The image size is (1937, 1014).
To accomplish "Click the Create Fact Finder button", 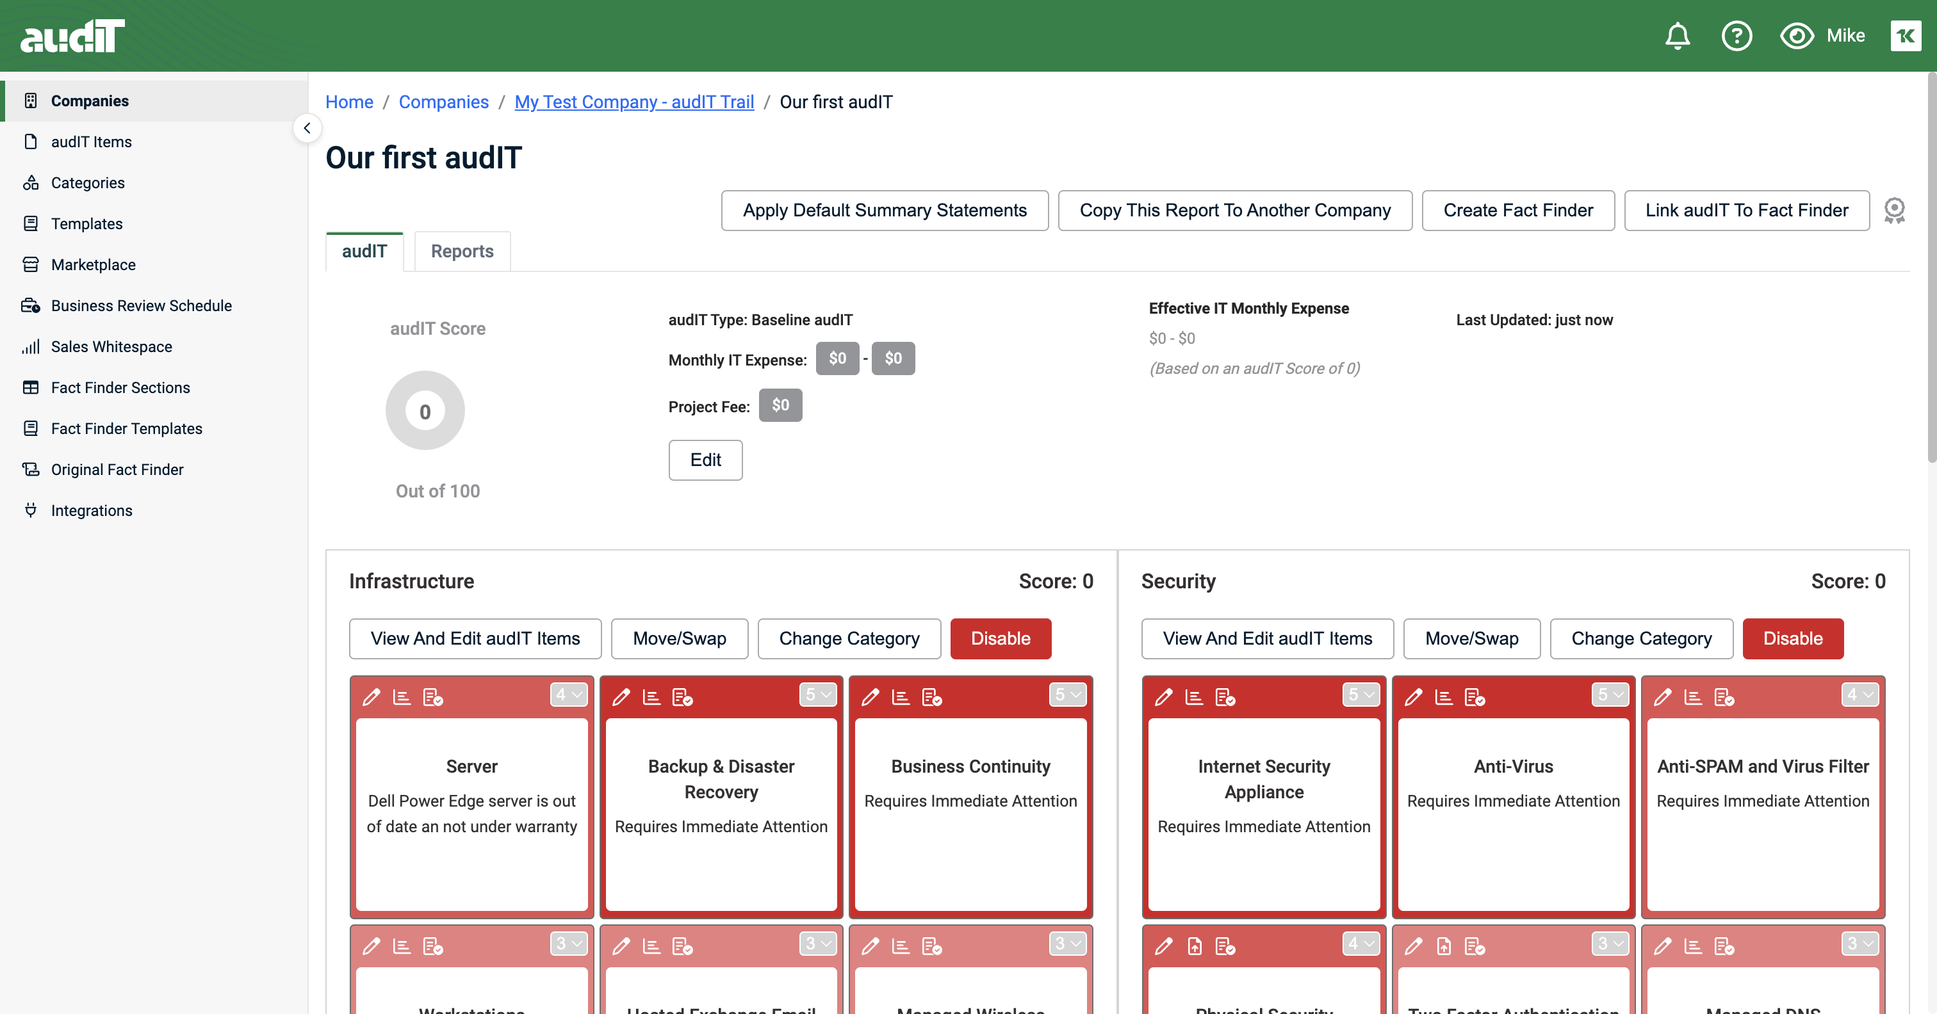I will point(1518,211).
